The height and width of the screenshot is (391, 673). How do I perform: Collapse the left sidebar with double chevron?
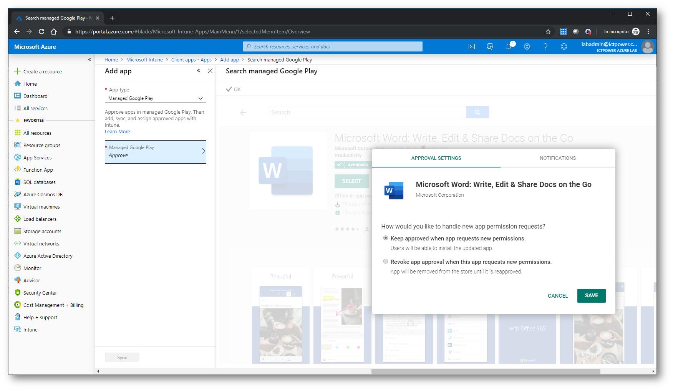click(90, 60)
